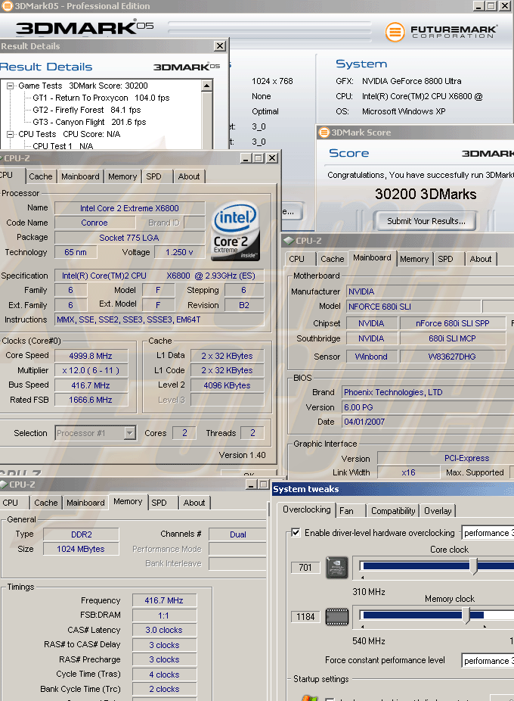Open Overlay tab in System tweaks

pos(438,511)
